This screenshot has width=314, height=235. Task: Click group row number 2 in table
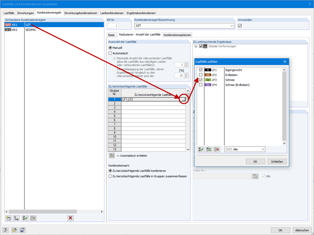(x=114, y=103)
